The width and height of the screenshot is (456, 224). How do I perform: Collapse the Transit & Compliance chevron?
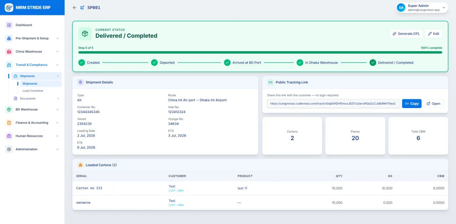click(x=58, y=65)
